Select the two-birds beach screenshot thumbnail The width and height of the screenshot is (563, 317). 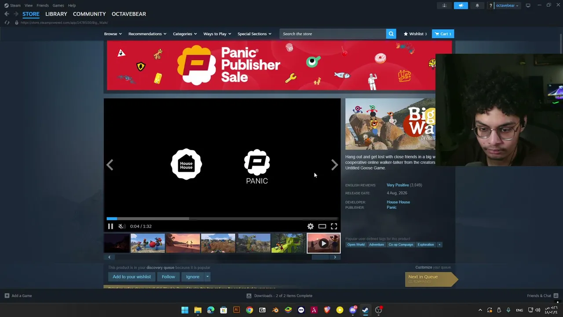coord(148,243)
